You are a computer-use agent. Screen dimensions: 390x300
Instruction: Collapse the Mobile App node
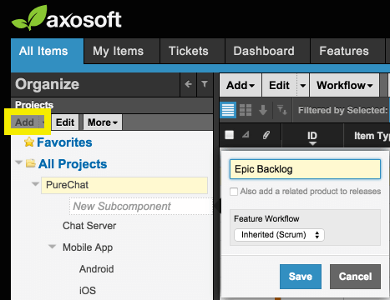tap(52, 247)
